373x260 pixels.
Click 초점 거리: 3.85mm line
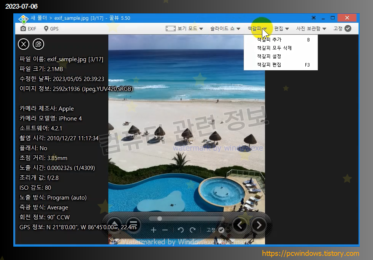pyautogui.click(x=43, y=158)
